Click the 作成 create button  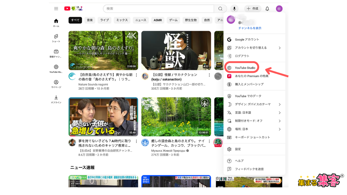tap(253, 9)
